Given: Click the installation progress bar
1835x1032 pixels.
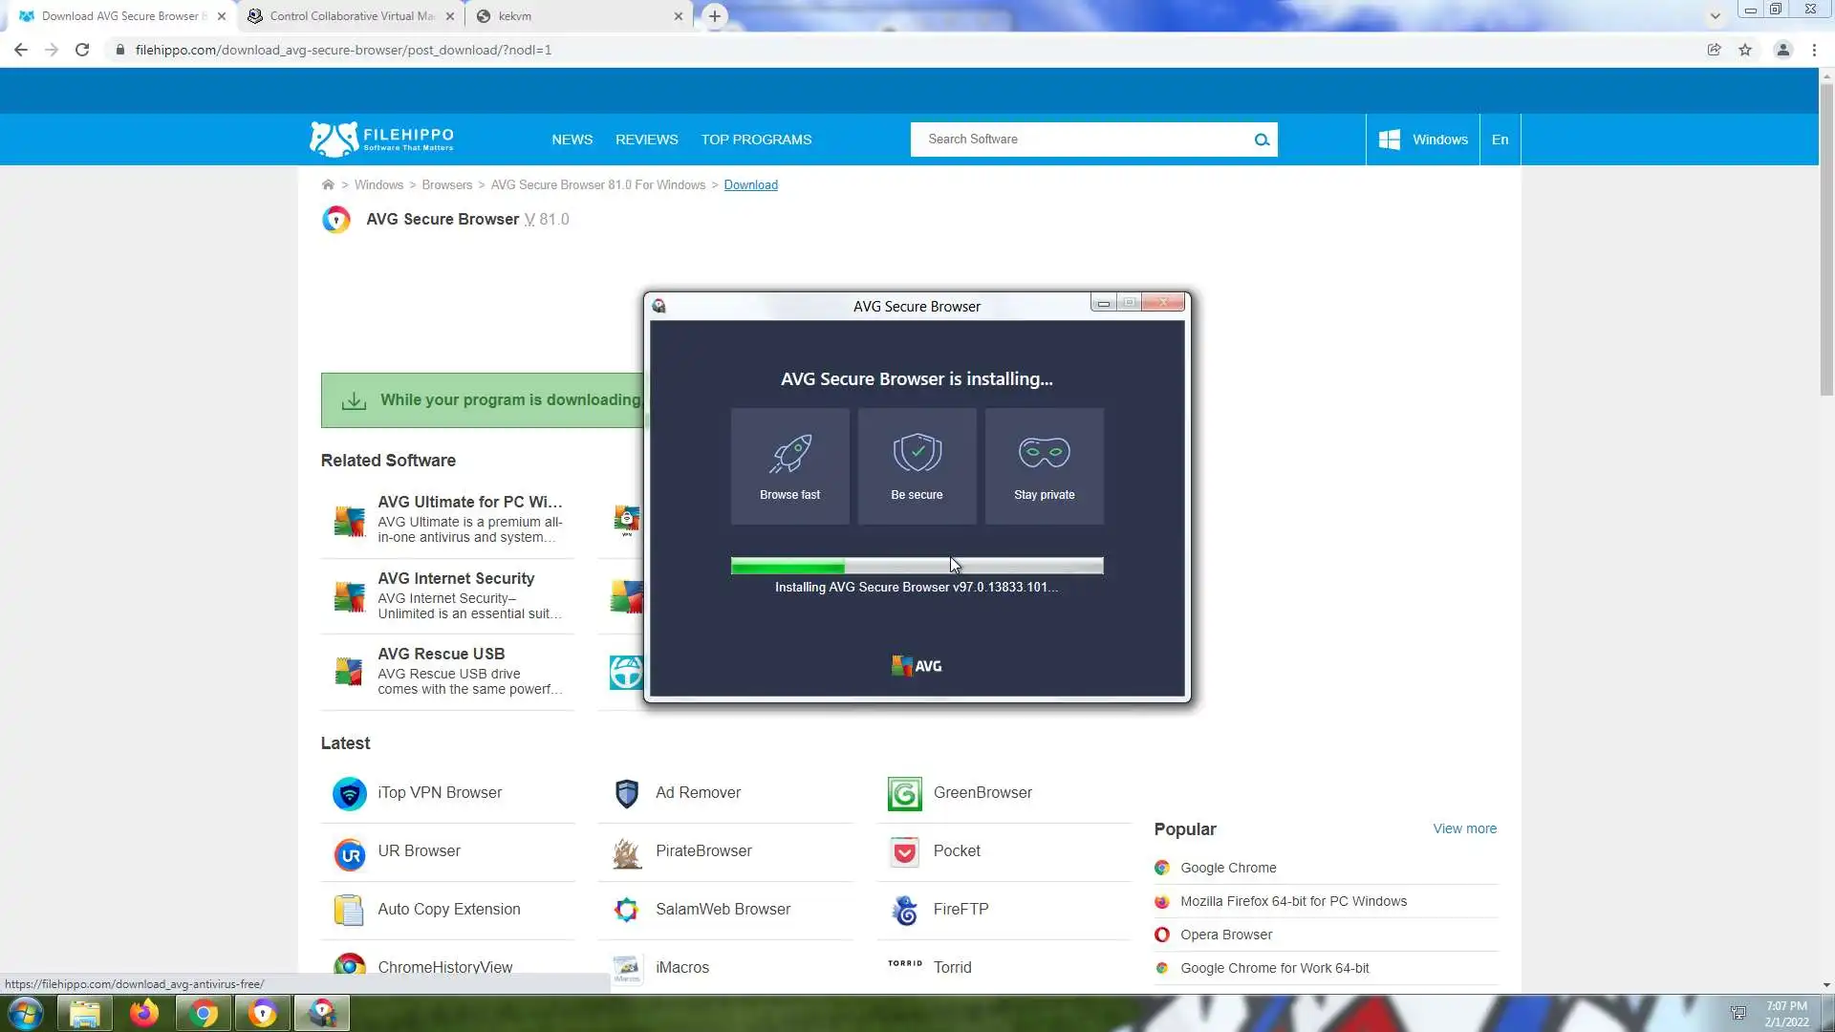Looking at the screenshot, I should [917, 566].
